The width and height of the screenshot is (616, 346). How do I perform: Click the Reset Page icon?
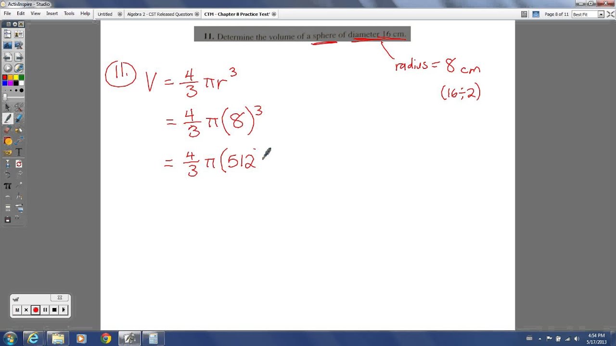pos(19,164)
